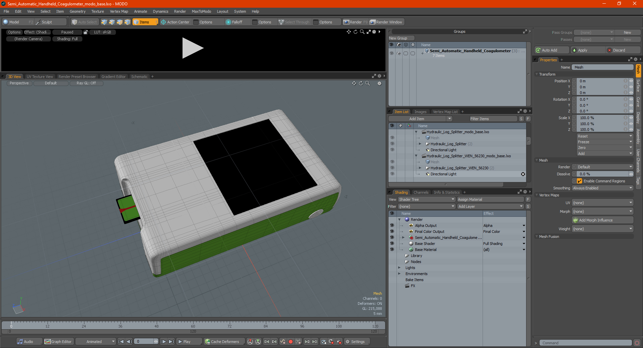Select Materials selection mode icon
643x348 pixels.
127,22
